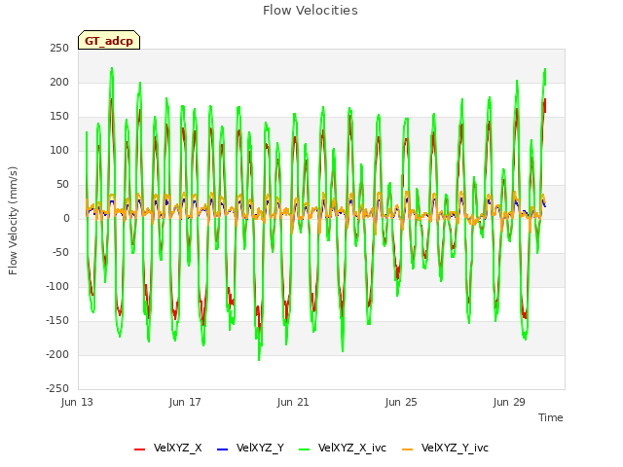Click the -150 y-axis tick label
The height and width of the screenshot is (467, 623).
(57, 321)
